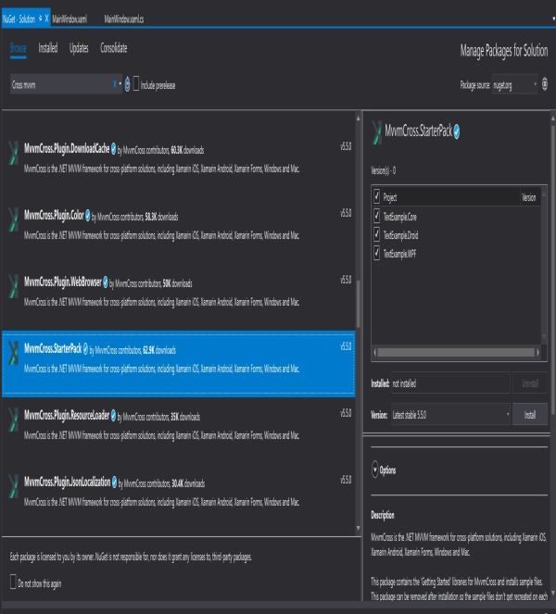Click the '60.3K downloads' text
Screen dimensions: 556x614
pyautogui.click(x=187, y=150)
